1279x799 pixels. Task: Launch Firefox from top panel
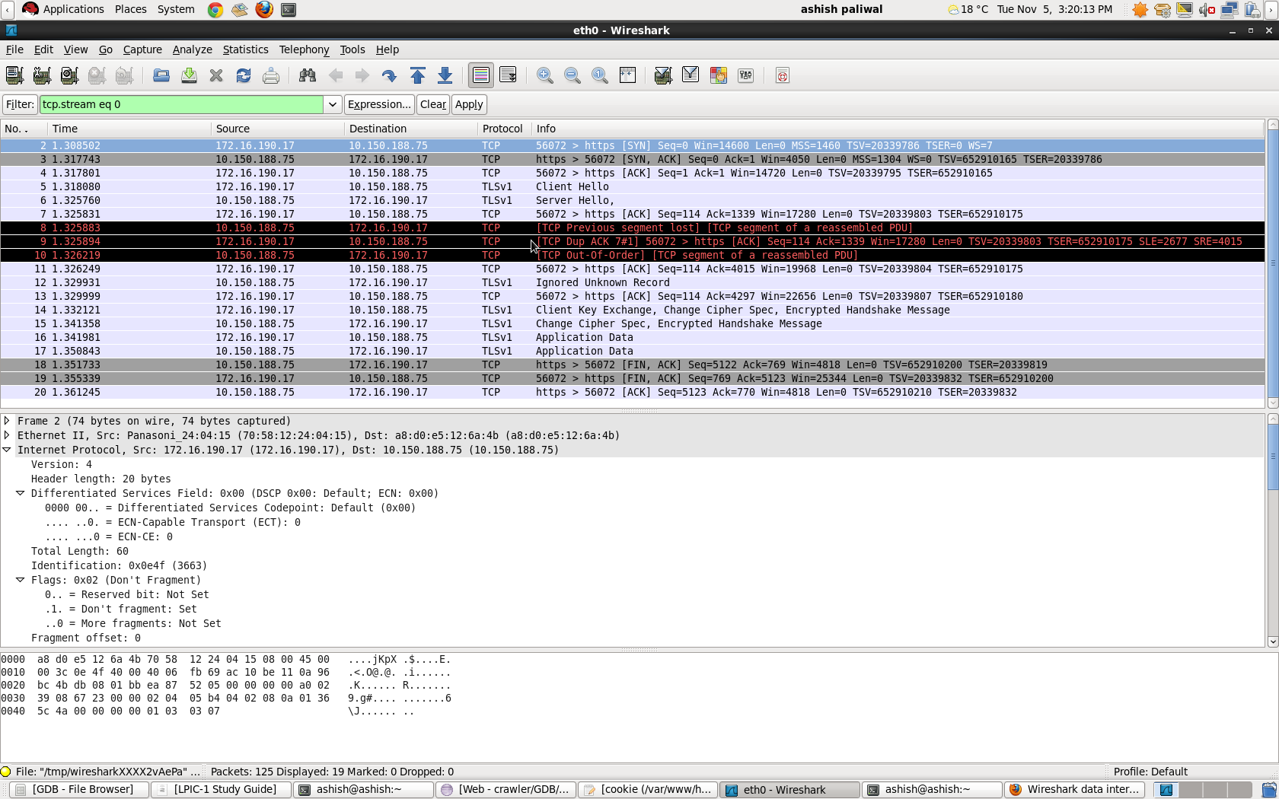click(264, 10)
